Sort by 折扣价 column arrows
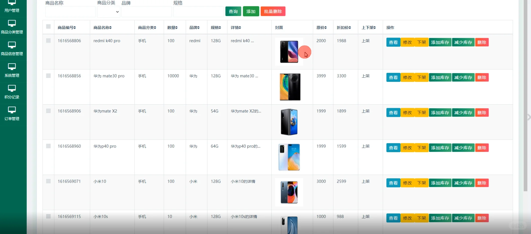The image size is (531, 234). point(350,28)
